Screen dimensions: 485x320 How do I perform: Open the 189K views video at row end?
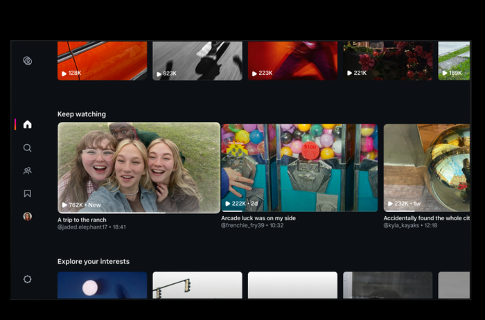coord(454,61)
